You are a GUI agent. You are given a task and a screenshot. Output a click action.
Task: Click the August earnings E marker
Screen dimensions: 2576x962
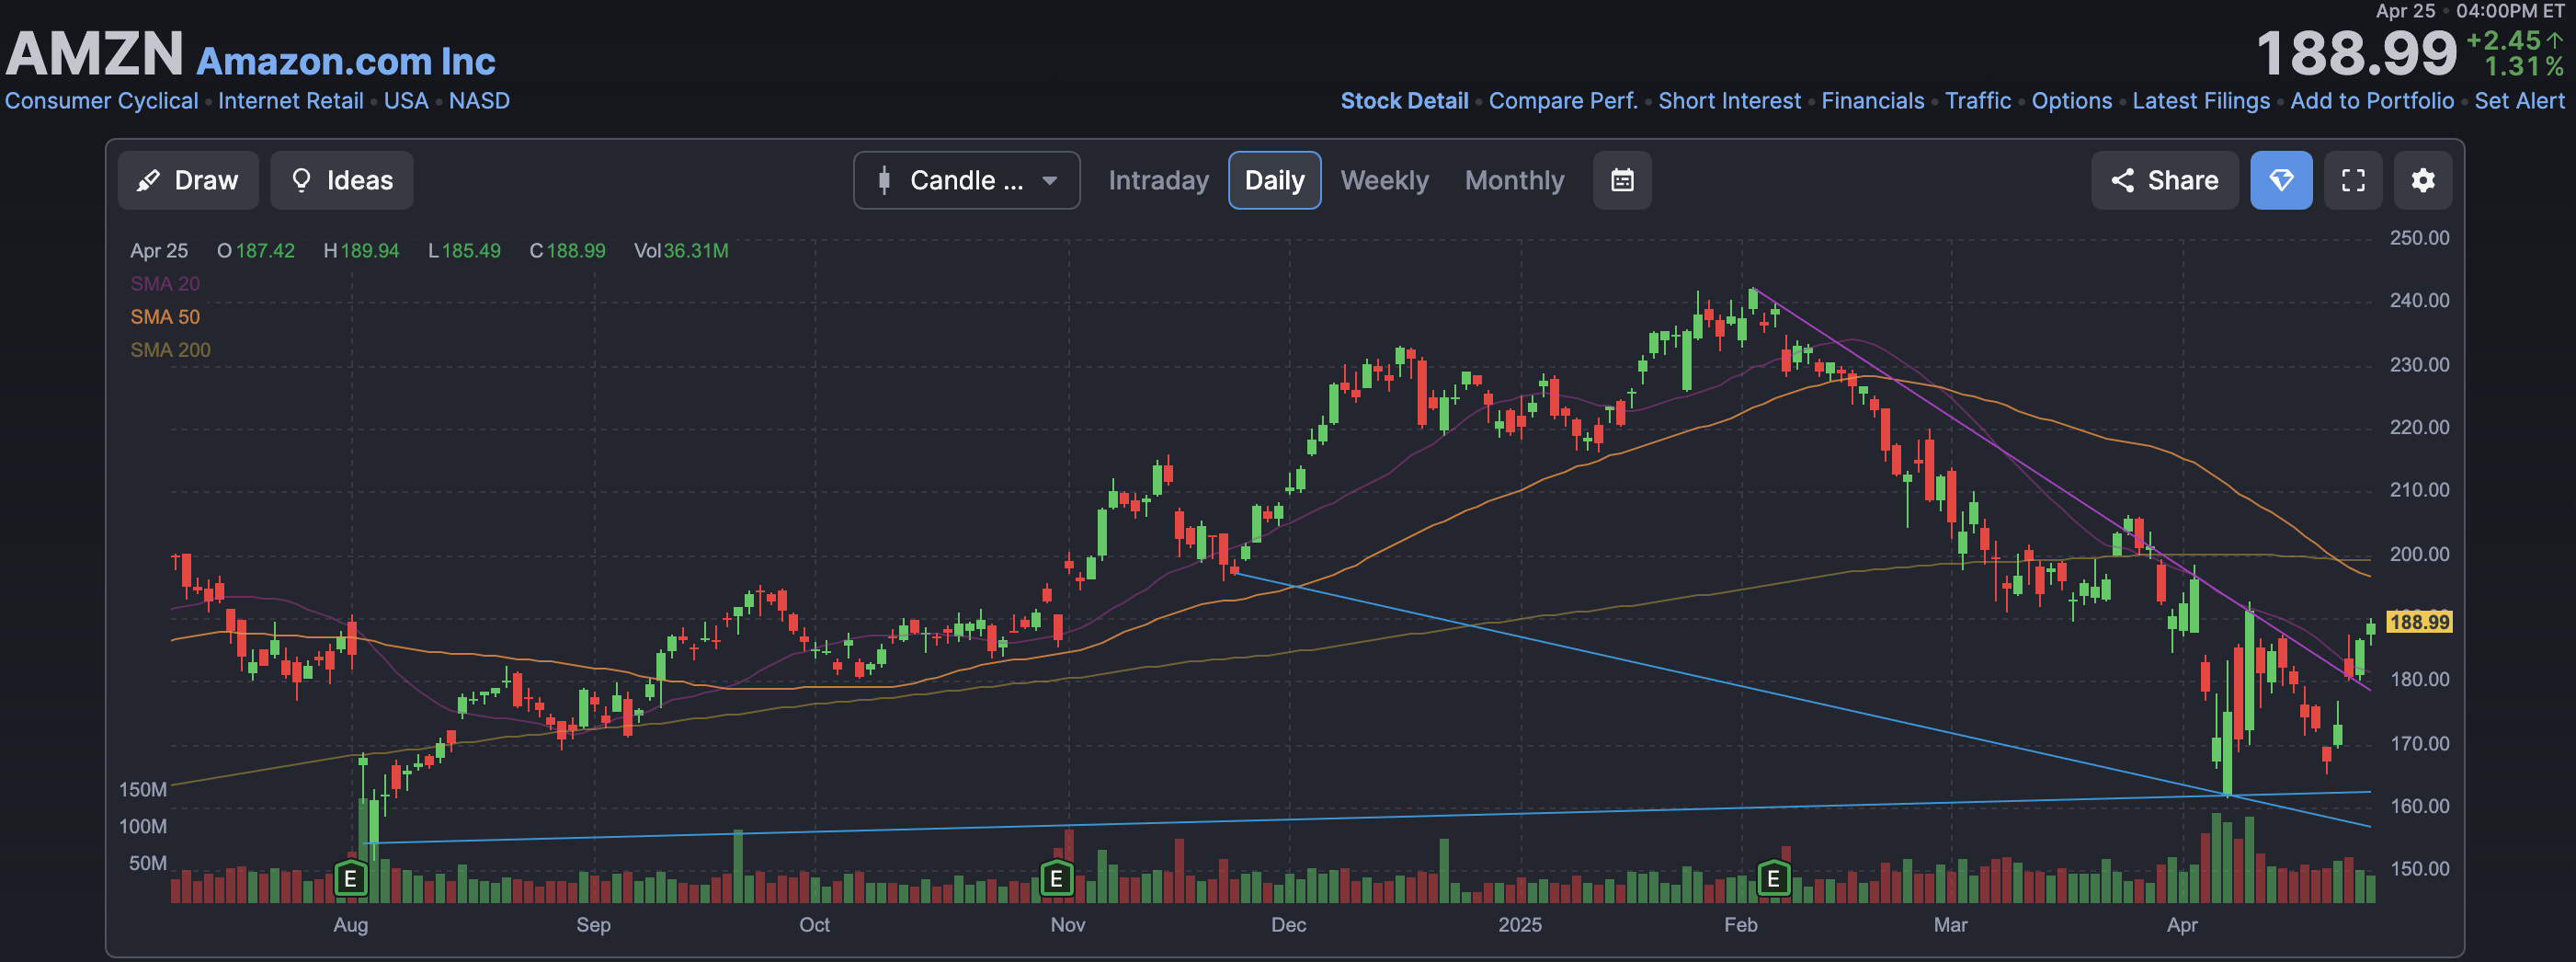(x=350, y=879)
